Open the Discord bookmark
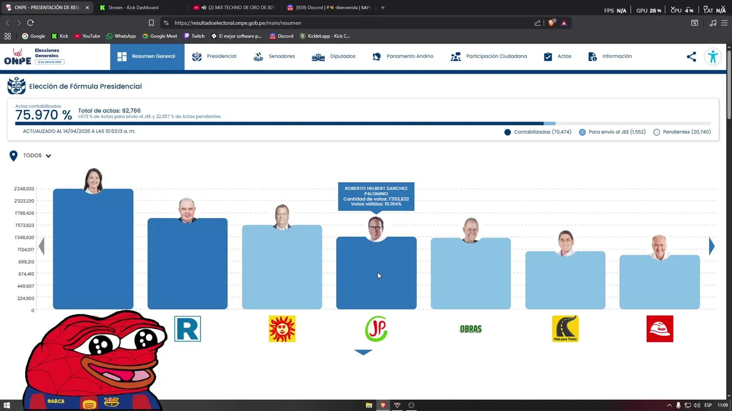 pos(281,36)
